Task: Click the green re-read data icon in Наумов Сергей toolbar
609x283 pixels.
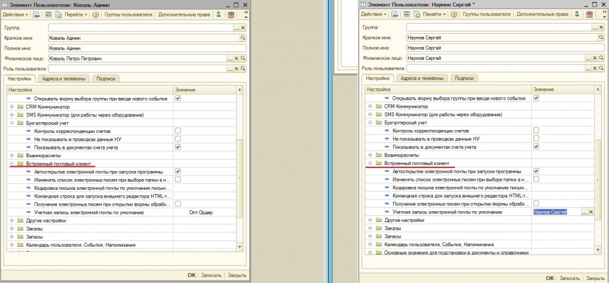Action: click(x=406, y=15)
